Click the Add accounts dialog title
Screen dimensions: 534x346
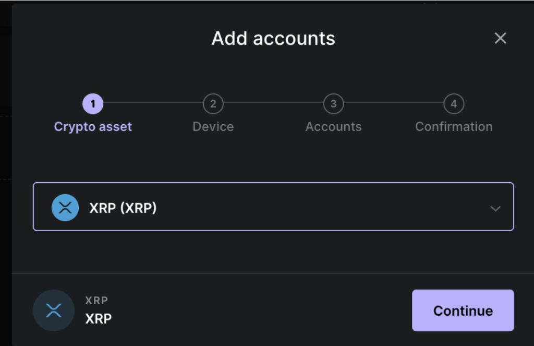273,38
